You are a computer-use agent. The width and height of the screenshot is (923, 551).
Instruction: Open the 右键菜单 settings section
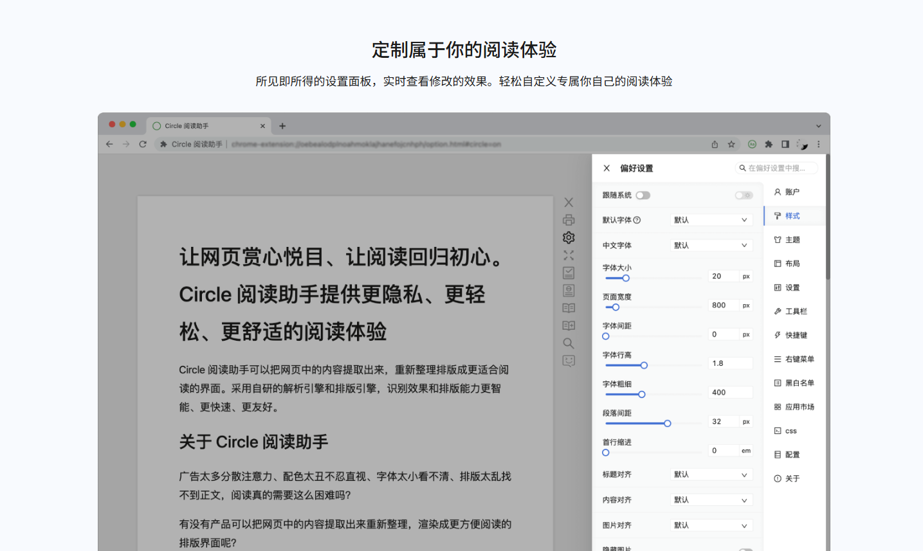point(795,359)
